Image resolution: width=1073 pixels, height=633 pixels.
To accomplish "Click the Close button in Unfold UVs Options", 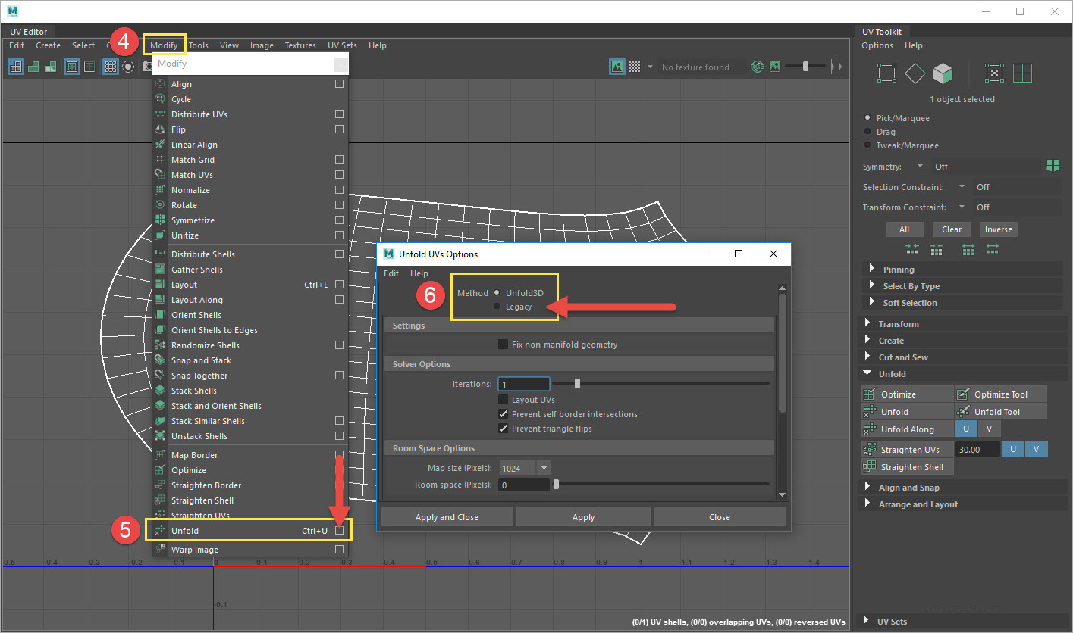I will (x=720, y=517).
